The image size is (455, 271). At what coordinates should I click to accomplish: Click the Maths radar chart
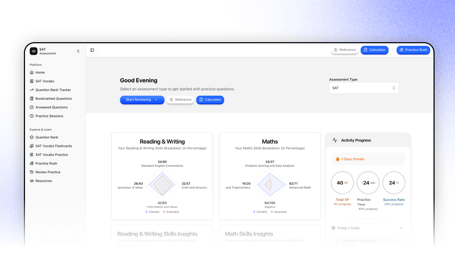coord(270,184)
